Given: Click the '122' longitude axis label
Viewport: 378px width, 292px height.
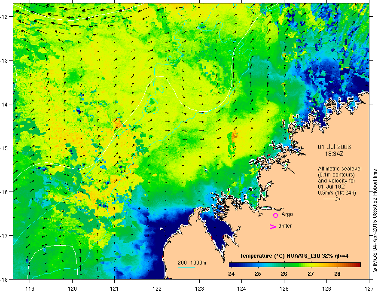Looking at the screenshot, I should 157,289.
